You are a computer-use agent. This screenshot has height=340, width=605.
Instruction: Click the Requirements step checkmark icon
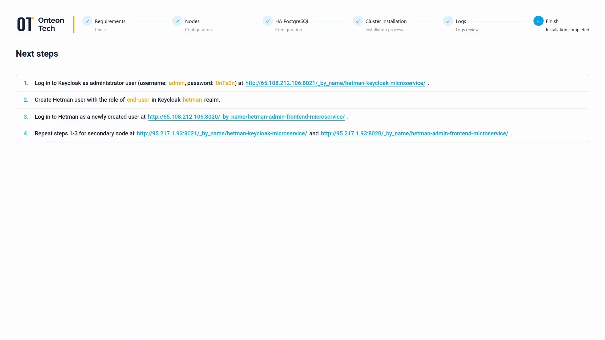click(87, 21)
